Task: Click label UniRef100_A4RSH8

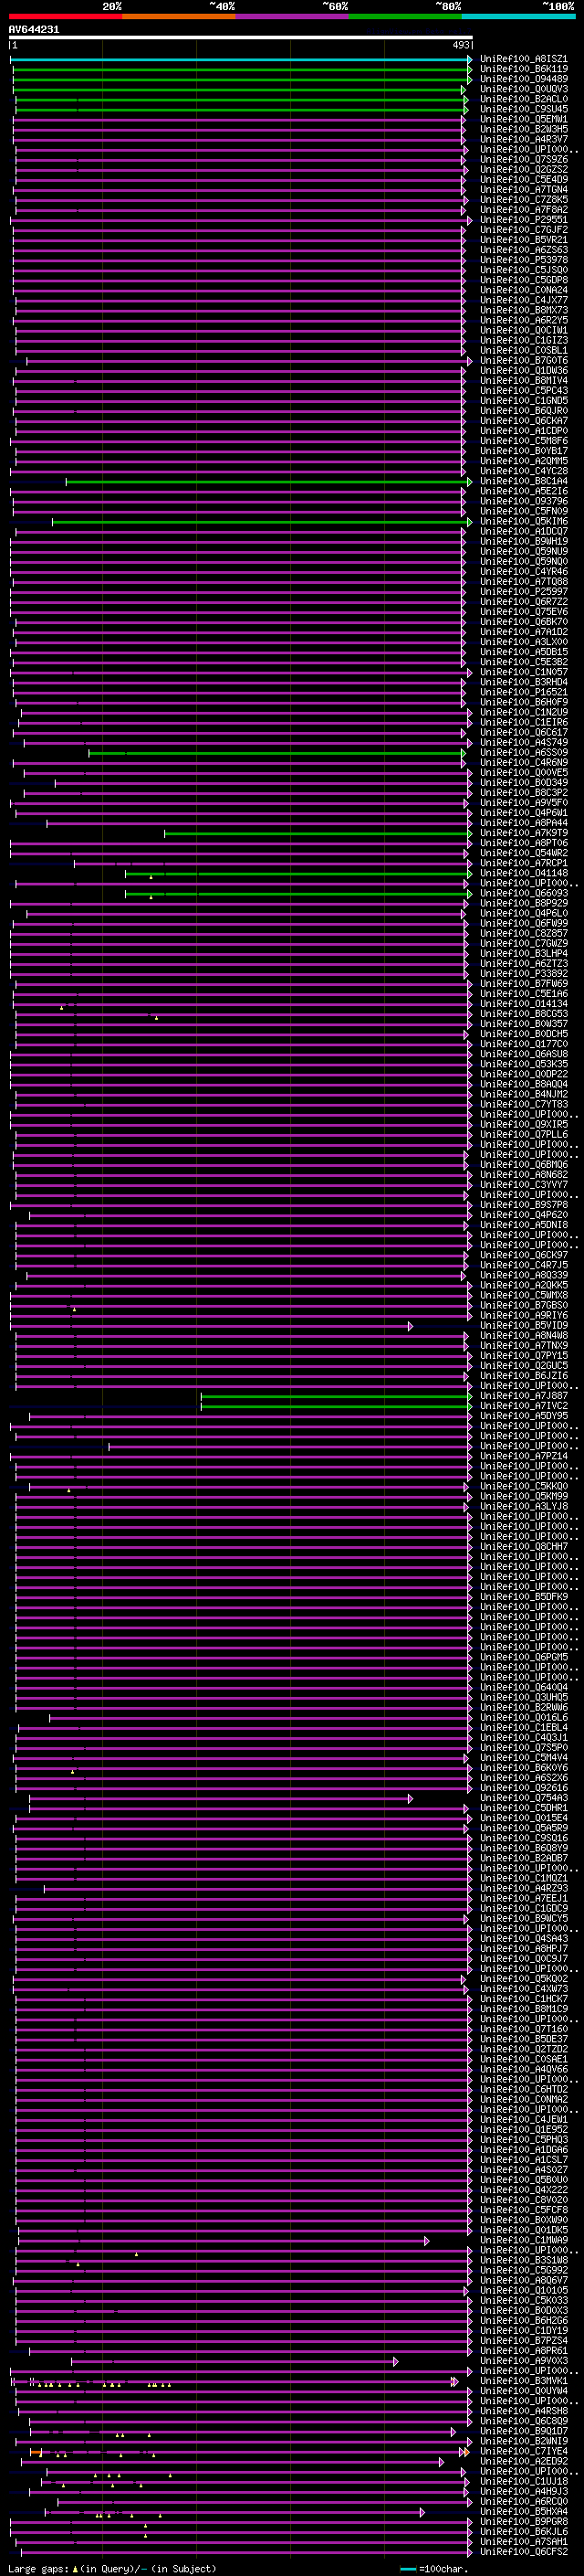Action: tap(523, 2411)
